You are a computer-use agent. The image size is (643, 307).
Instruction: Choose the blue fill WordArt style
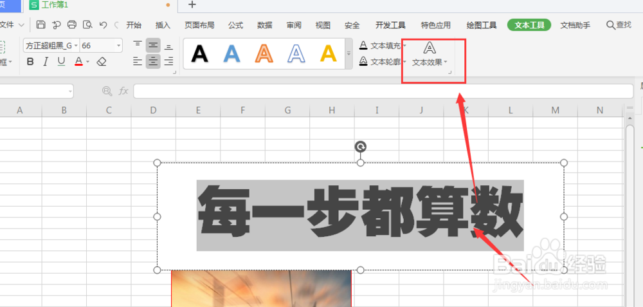click(x=231, y=54)
